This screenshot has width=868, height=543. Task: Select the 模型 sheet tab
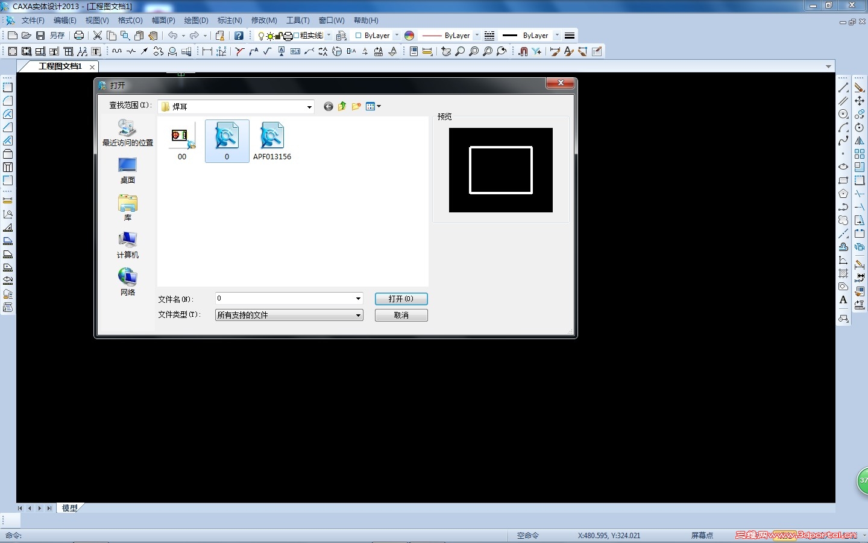click(x=70, y=508)
